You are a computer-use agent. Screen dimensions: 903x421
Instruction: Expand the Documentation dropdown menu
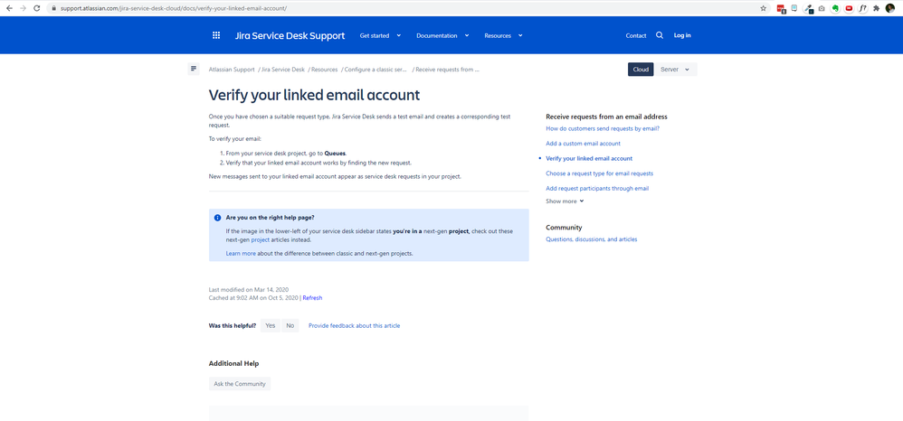click(x=442, y=35)
